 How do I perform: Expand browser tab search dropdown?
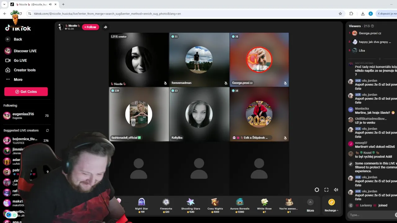pyautogui.click(x=4, y=4)
